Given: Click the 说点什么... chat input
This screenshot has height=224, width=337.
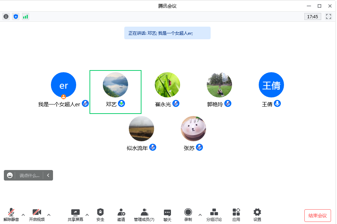Looking at the screenshot, I should pyautogui.click(x=29, y=175).
